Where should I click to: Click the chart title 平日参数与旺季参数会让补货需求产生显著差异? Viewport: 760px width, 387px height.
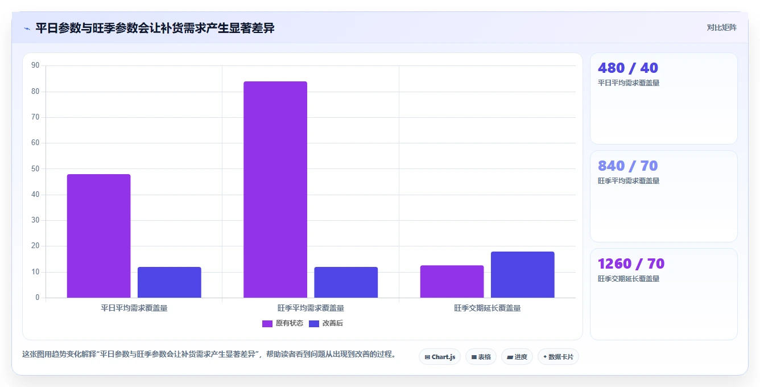point(155,28)
